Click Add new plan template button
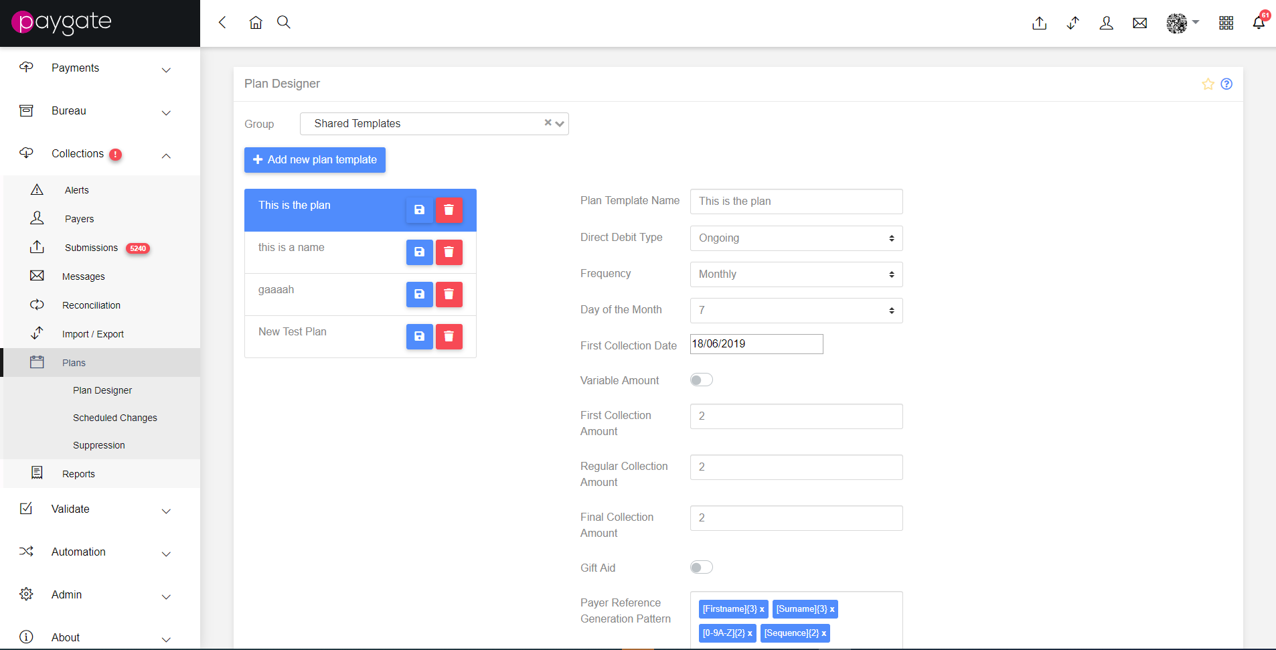Viewport: 1276px width, 650px height. [315, 160]
